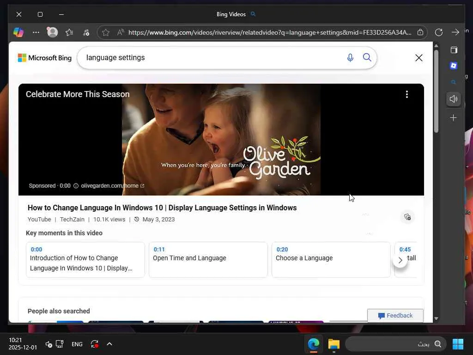Click the Key moments in this video heading
Screen dimensions: 473x355
click(64, 233)
